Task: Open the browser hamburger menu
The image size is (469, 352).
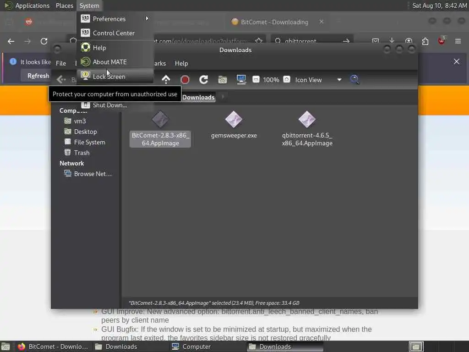Action: point(458,41)
